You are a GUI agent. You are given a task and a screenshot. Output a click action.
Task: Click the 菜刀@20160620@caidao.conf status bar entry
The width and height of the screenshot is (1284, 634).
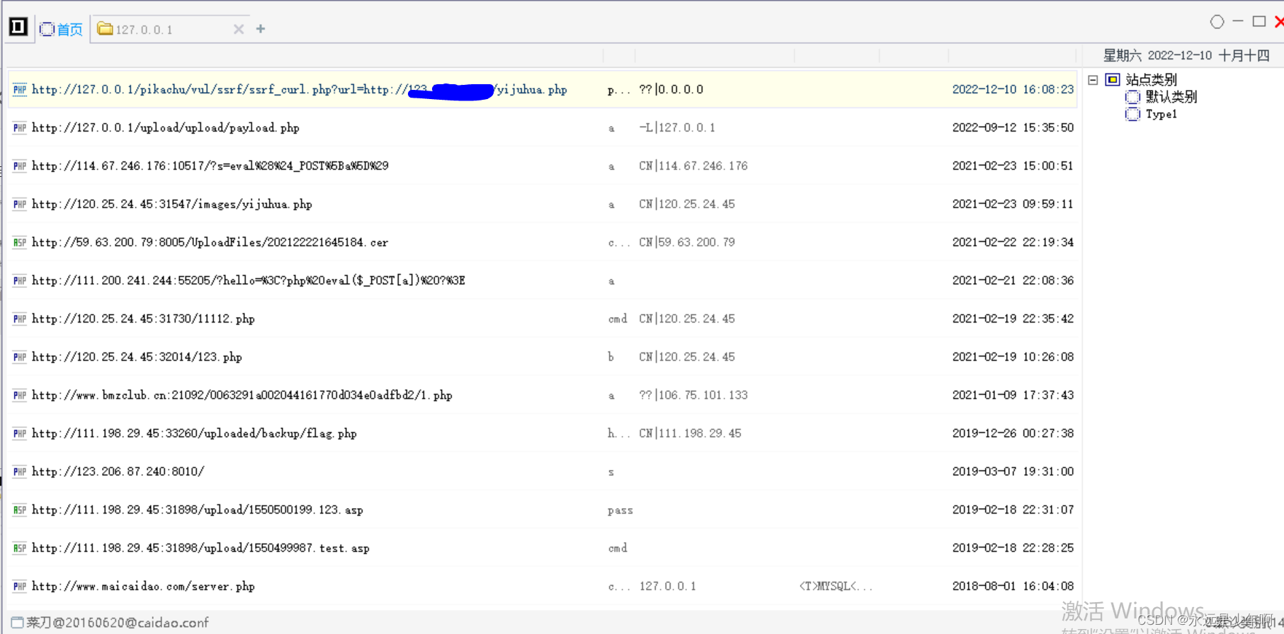(110, 623)
